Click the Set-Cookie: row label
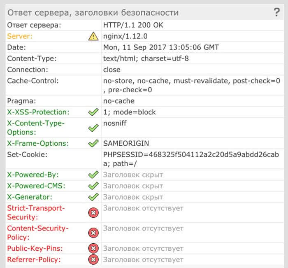Screen dimensions: 288x268 (x=27, y=154)
